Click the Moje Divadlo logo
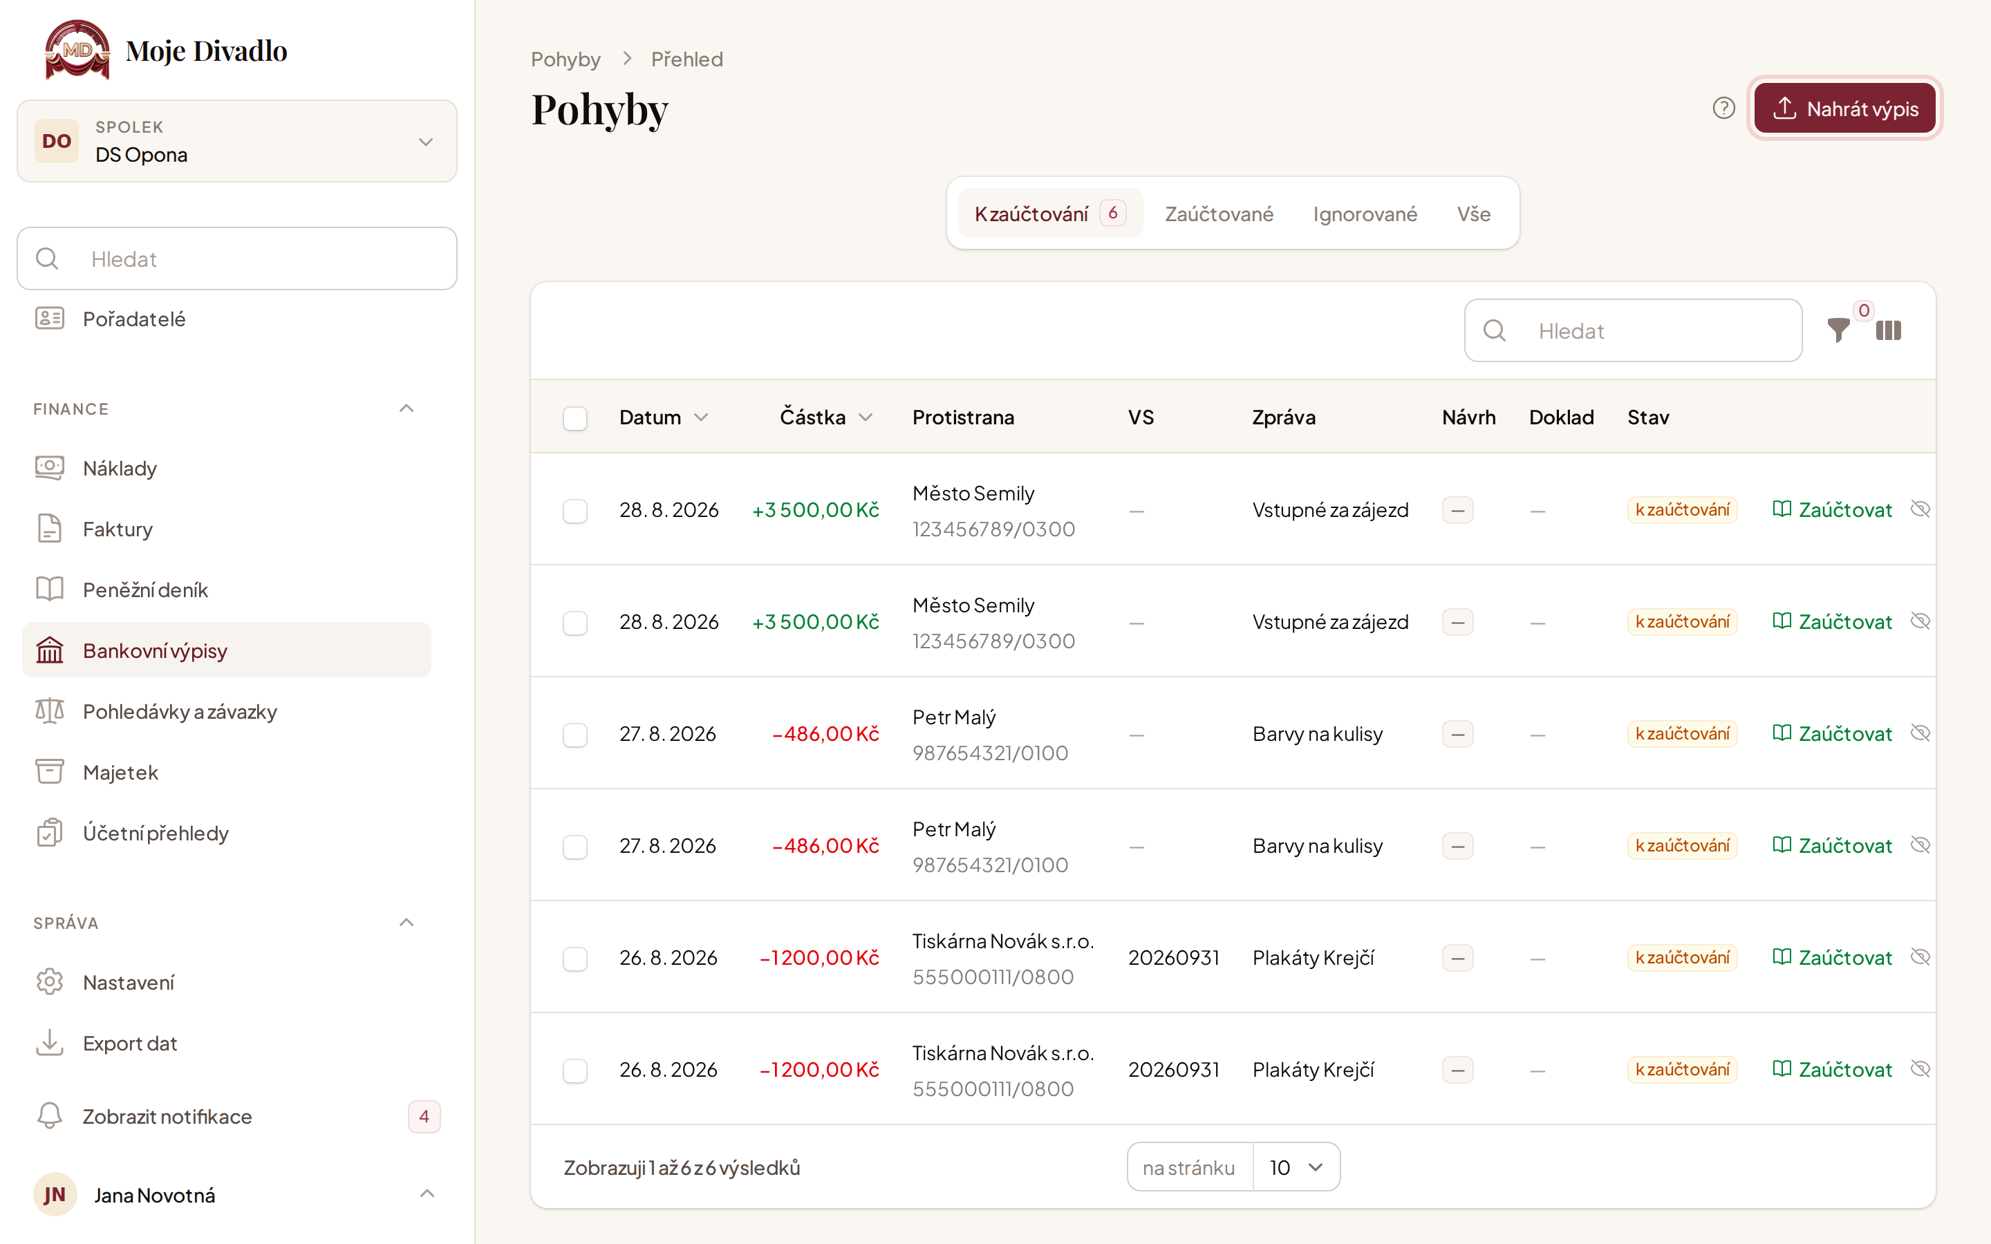 click(x=77, y=50)
